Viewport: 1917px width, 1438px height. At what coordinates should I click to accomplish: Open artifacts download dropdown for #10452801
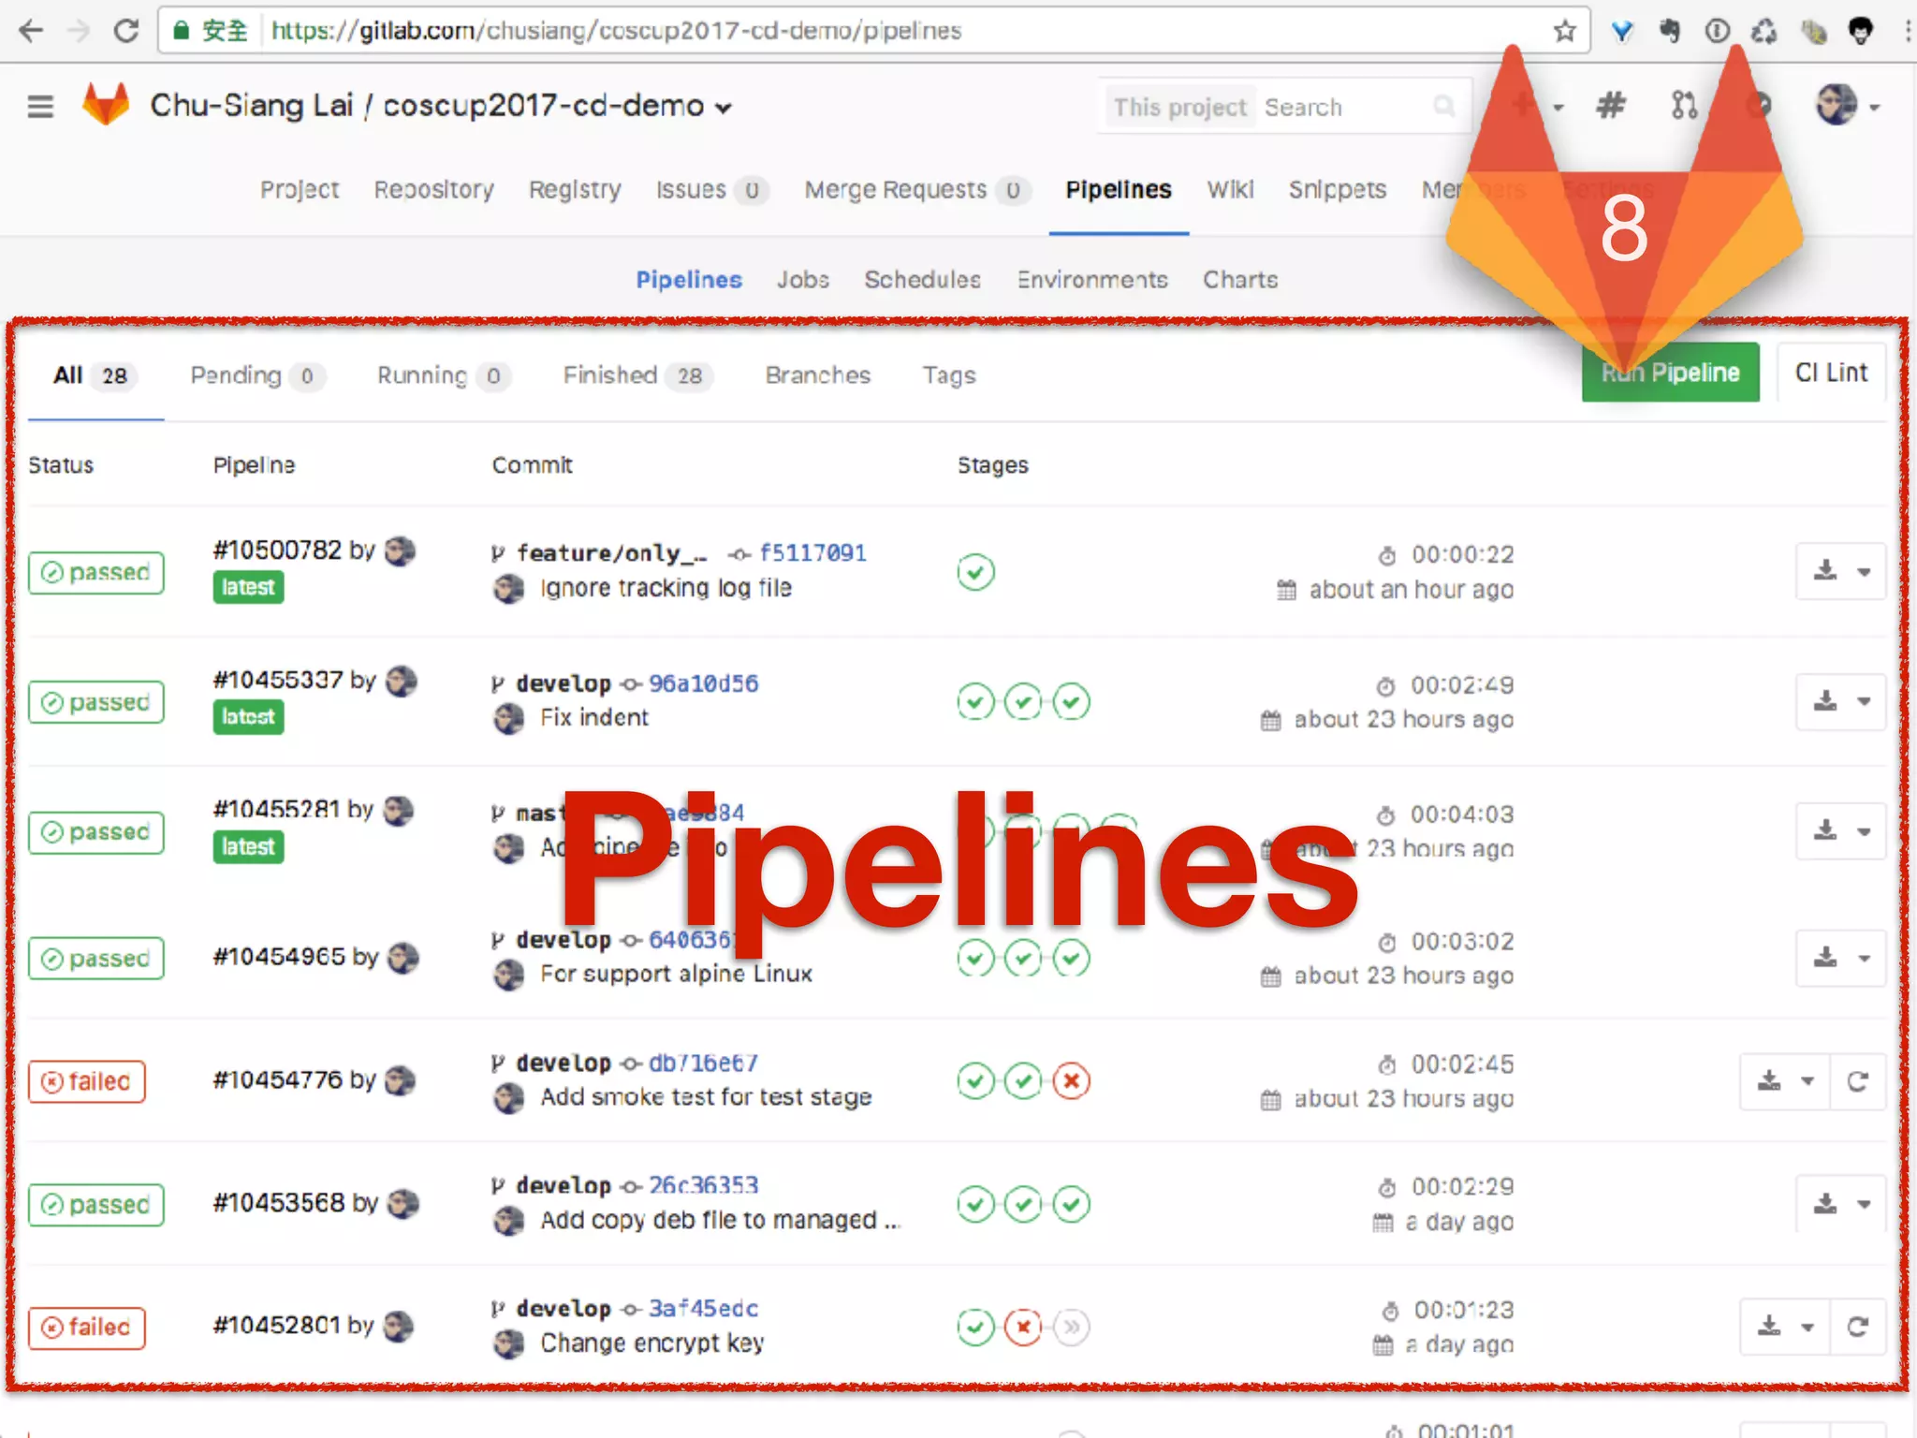point(1784,1327)
